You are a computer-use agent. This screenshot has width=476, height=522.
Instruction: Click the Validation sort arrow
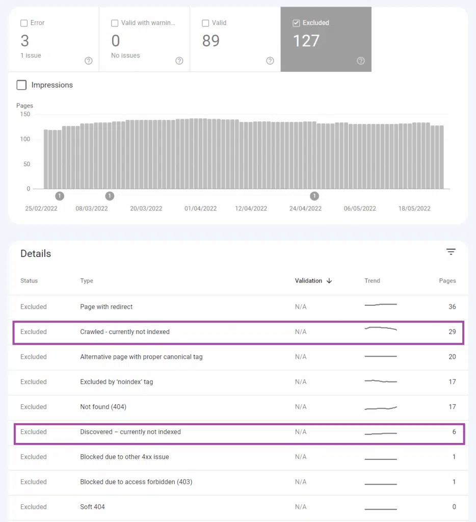click(x=329, y=281)
